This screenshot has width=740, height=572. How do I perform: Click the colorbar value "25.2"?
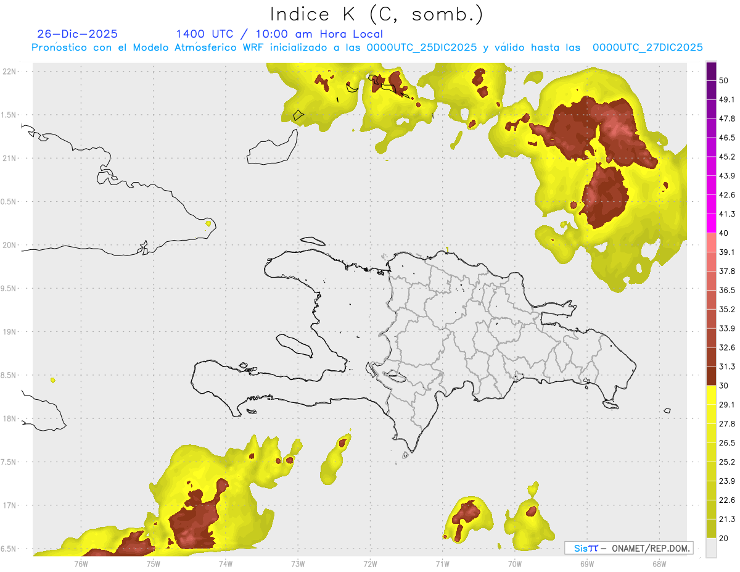(x=727, y=462)
